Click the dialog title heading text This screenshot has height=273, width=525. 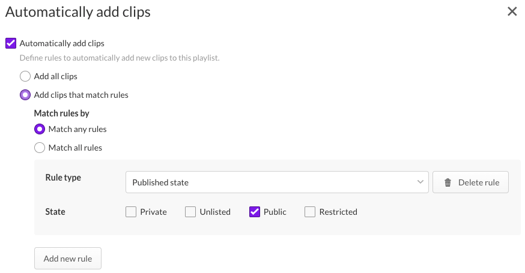(78, 11)
